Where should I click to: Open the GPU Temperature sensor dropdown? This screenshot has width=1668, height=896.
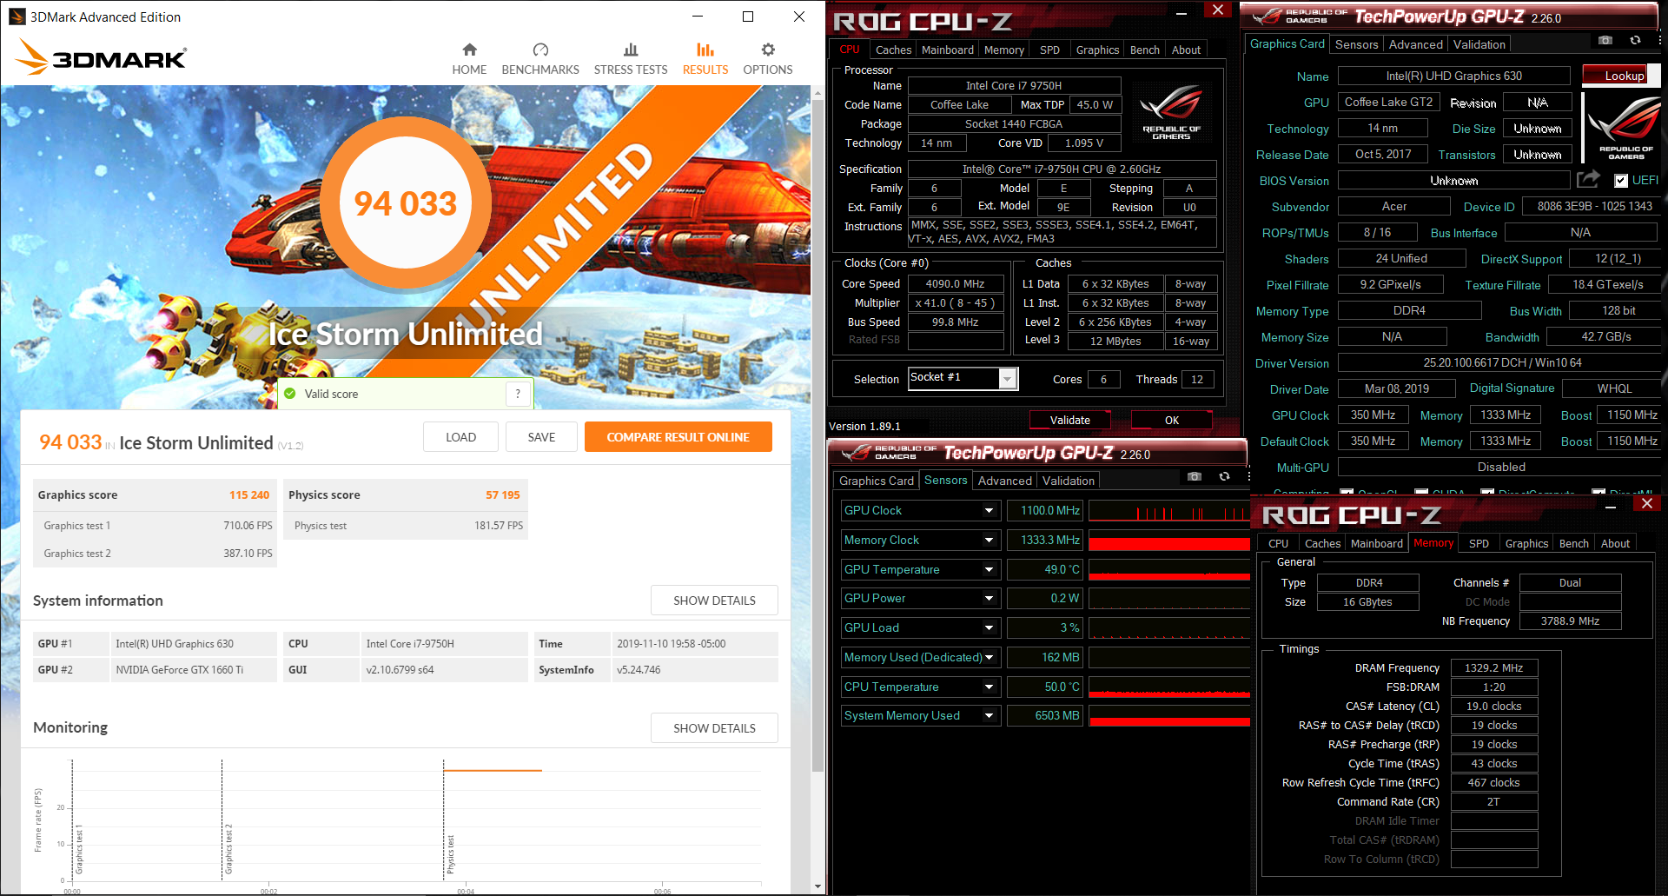(989, 569)
